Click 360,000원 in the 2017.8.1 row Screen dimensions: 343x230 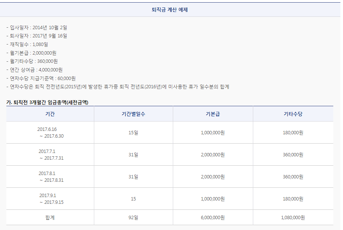(x=293, y=177)
